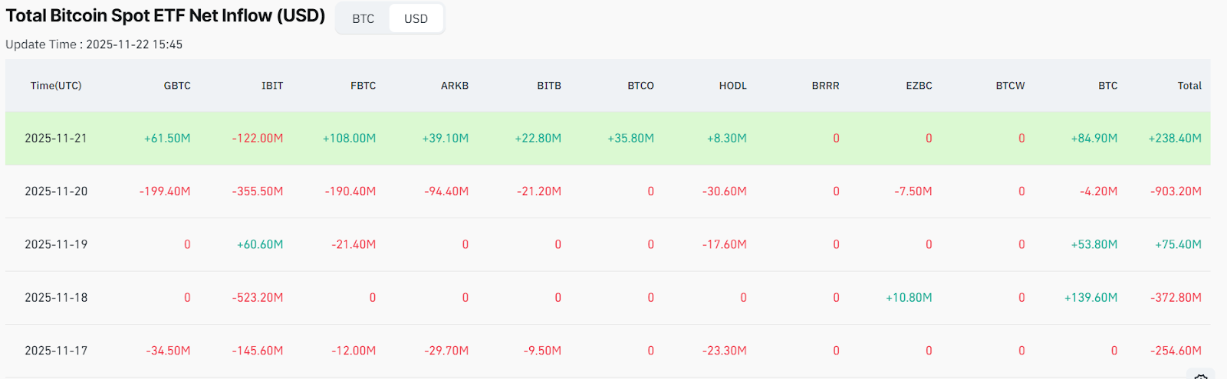The height and width of the screenshot is (379, 1227).
Task: Click the +238.40M total value
Action: tap(1175, 139)
